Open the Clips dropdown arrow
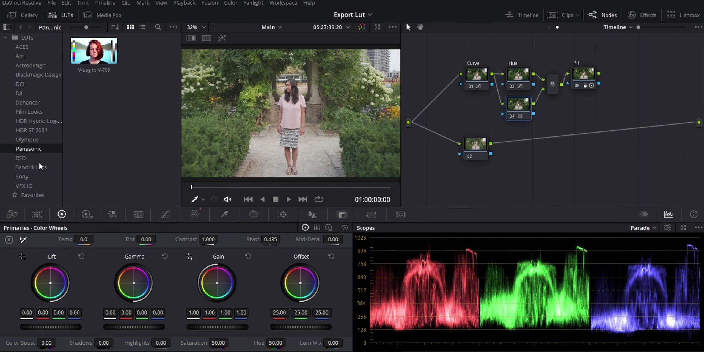The height and width of the screenshot is (352, 704). click(x=577, y=15)
